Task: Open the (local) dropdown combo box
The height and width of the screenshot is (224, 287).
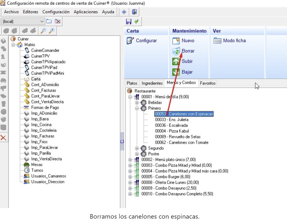Action: pos(23,21)
